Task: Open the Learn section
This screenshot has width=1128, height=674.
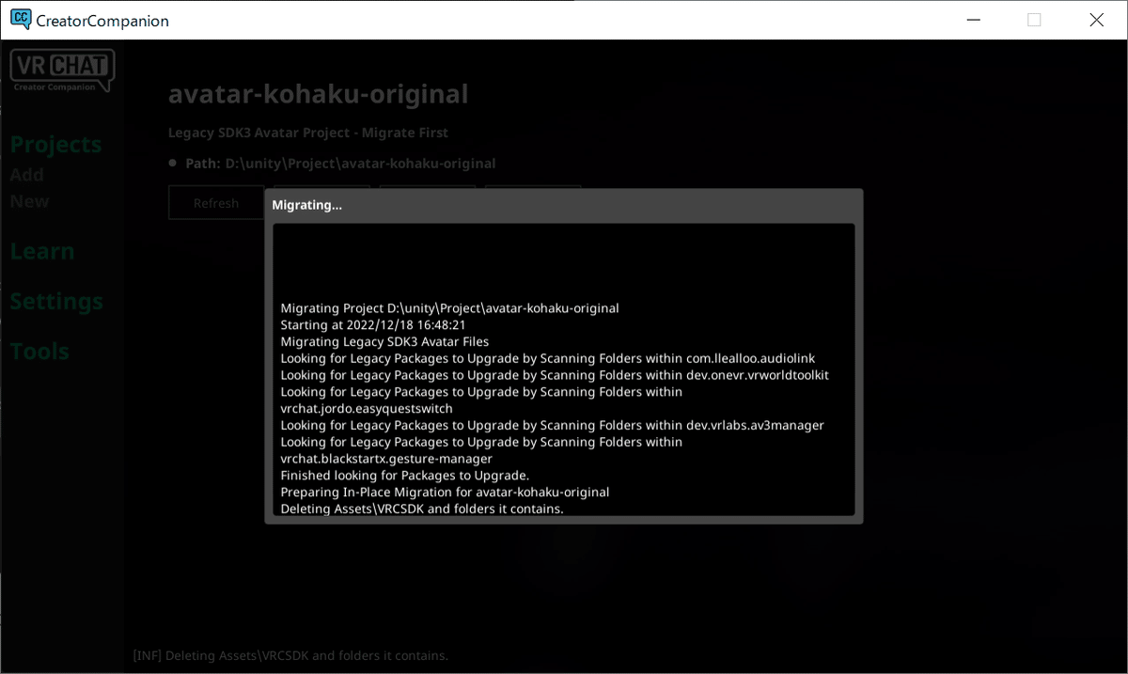Action: 42,252
